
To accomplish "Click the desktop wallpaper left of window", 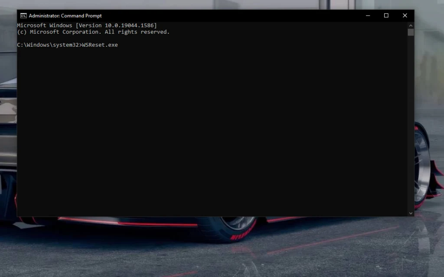I will [8, 130].
